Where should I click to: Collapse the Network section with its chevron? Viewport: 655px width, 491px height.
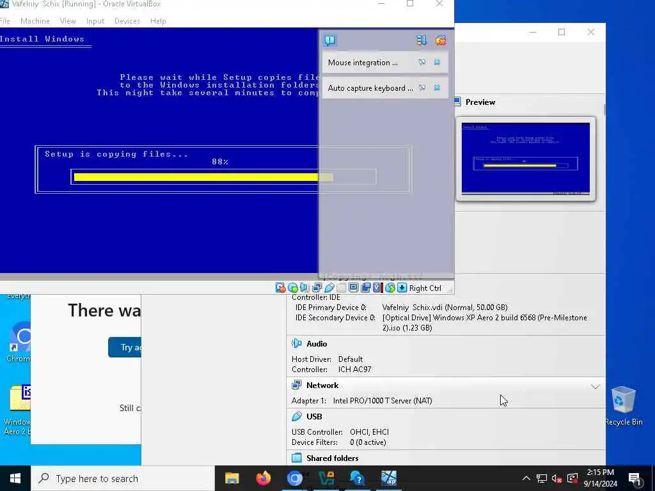pyautogui.click(x=596, y=386)
